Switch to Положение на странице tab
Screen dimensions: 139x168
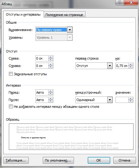pyautogui.click(x=64, y=15)
